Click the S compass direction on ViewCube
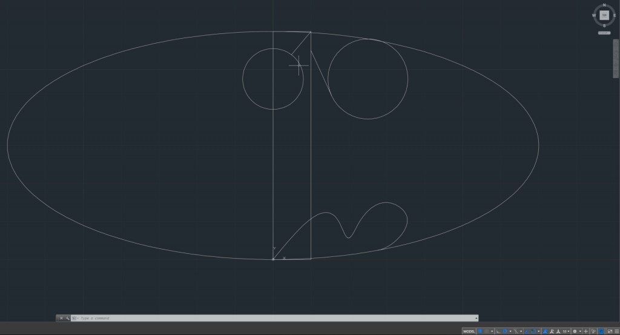 (x=604, y=25)
